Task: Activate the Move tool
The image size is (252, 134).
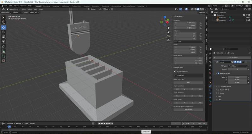Action: (x=4, y=27)
